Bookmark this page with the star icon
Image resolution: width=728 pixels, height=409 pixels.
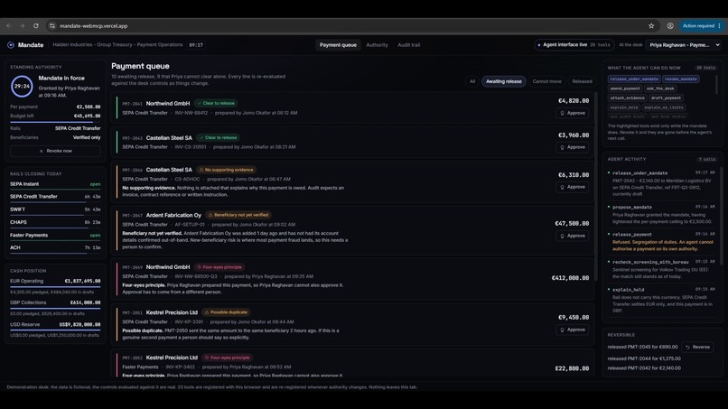tap(651, 26)
